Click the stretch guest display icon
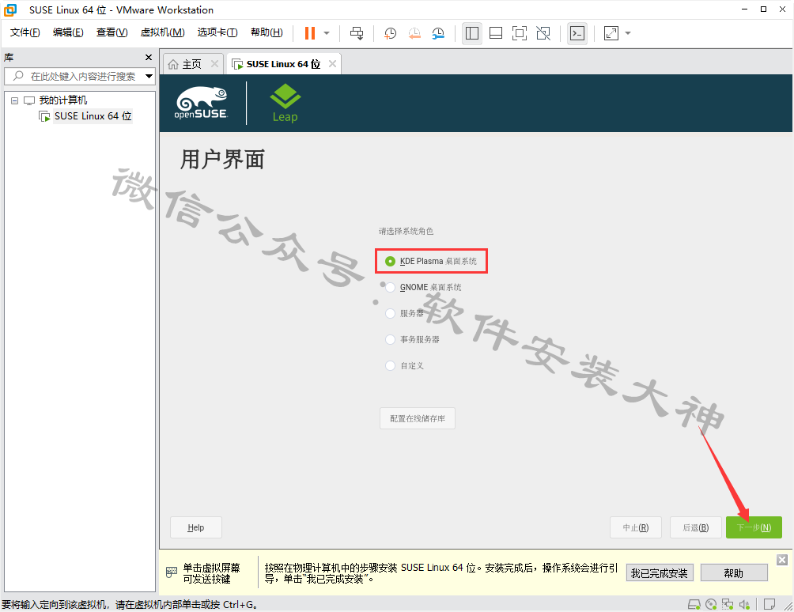Screen dimensions: 794x612 coord(611,33)
